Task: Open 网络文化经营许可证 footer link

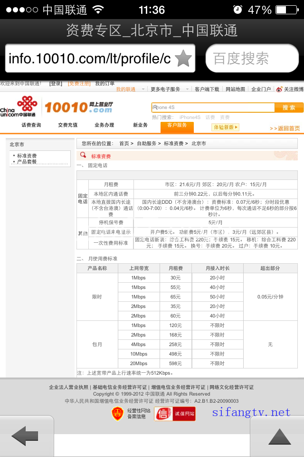Action: pyautogui.click(x=232, y=387)
